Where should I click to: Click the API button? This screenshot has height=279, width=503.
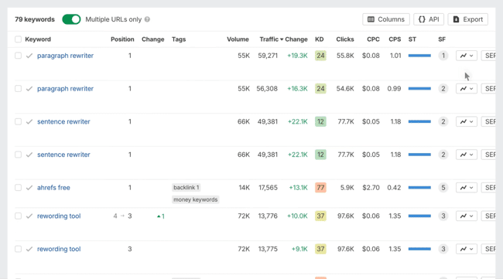pyautogui.click(x=429, y=19)
